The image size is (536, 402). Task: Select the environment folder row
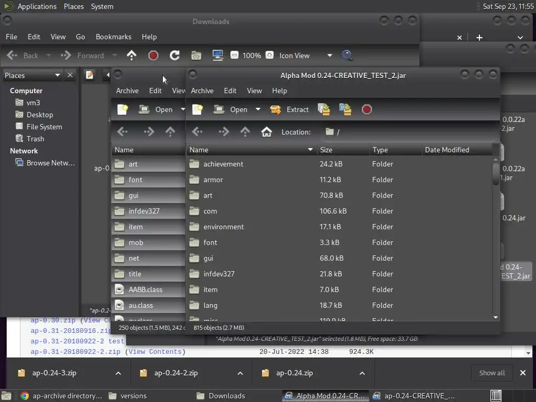coord(339,227)
